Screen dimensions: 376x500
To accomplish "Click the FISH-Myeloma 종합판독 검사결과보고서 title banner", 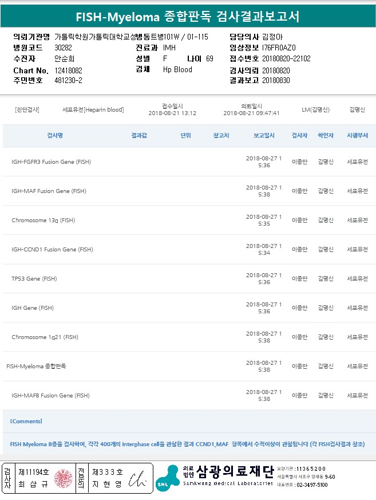I will tap(188, 17).
